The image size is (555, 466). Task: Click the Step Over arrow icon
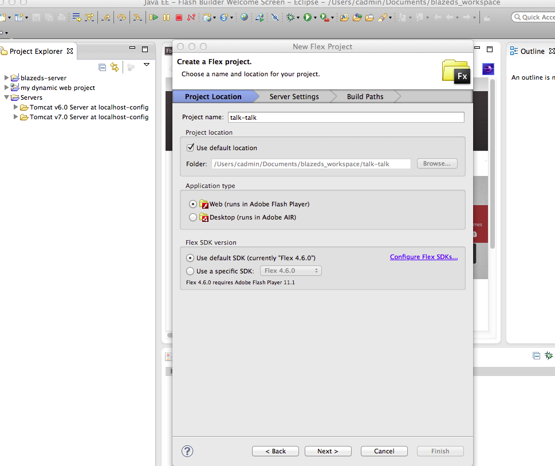coord(121,17)
